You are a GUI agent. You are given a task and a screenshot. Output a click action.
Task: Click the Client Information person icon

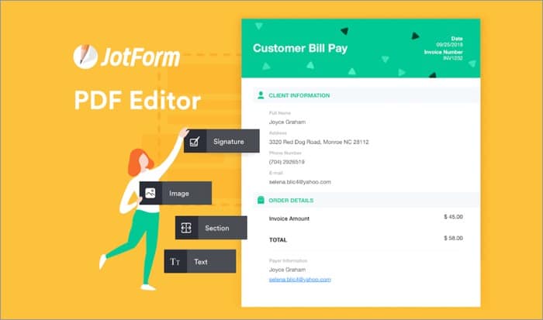point(261,95)
